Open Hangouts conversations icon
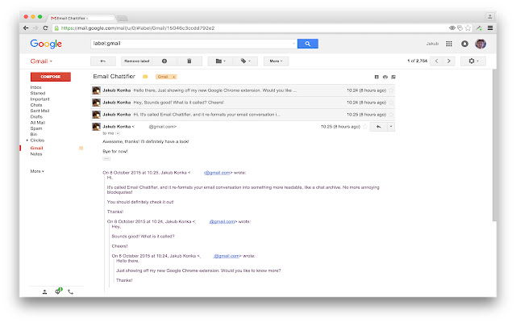The image size is (516, 323). point(58,291)
